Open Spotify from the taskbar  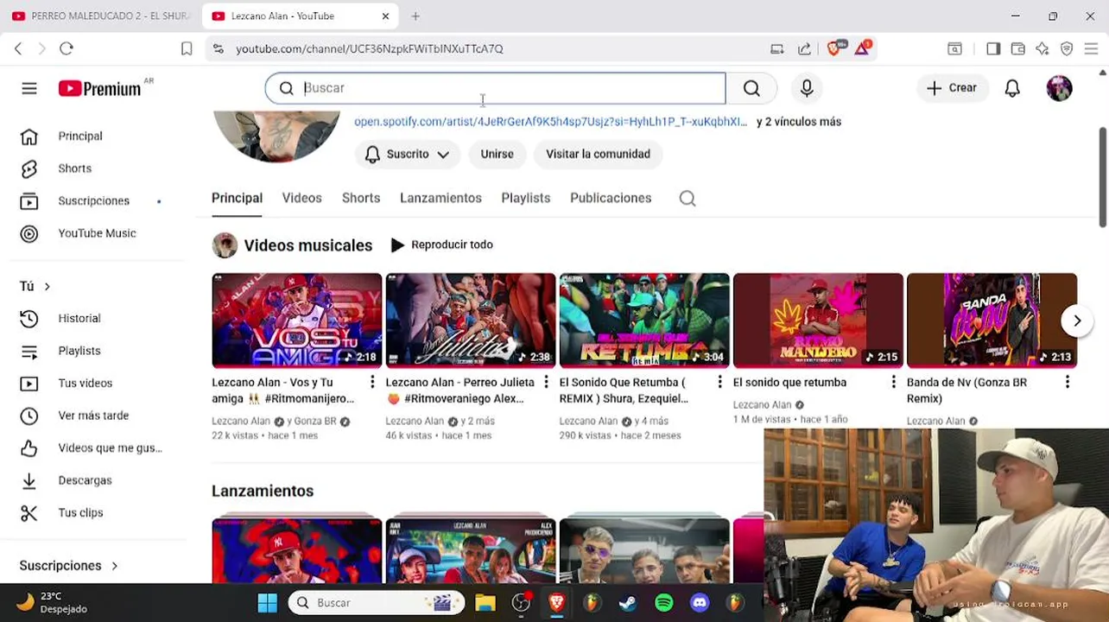pyautogui.click(x=663, y=603)
